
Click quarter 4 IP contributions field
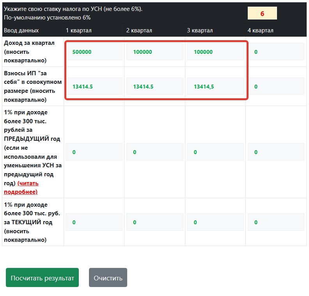(x=276, y=86)
